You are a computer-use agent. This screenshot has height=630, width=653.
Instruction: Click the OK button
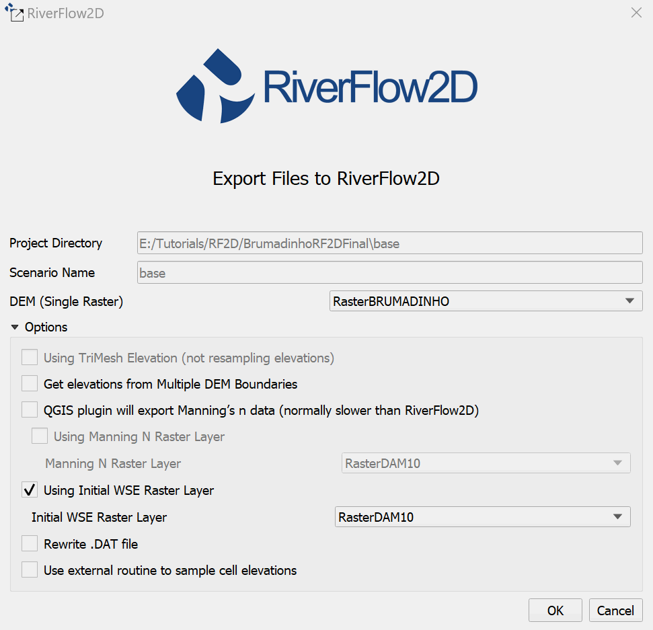click(x=555, y=611)
